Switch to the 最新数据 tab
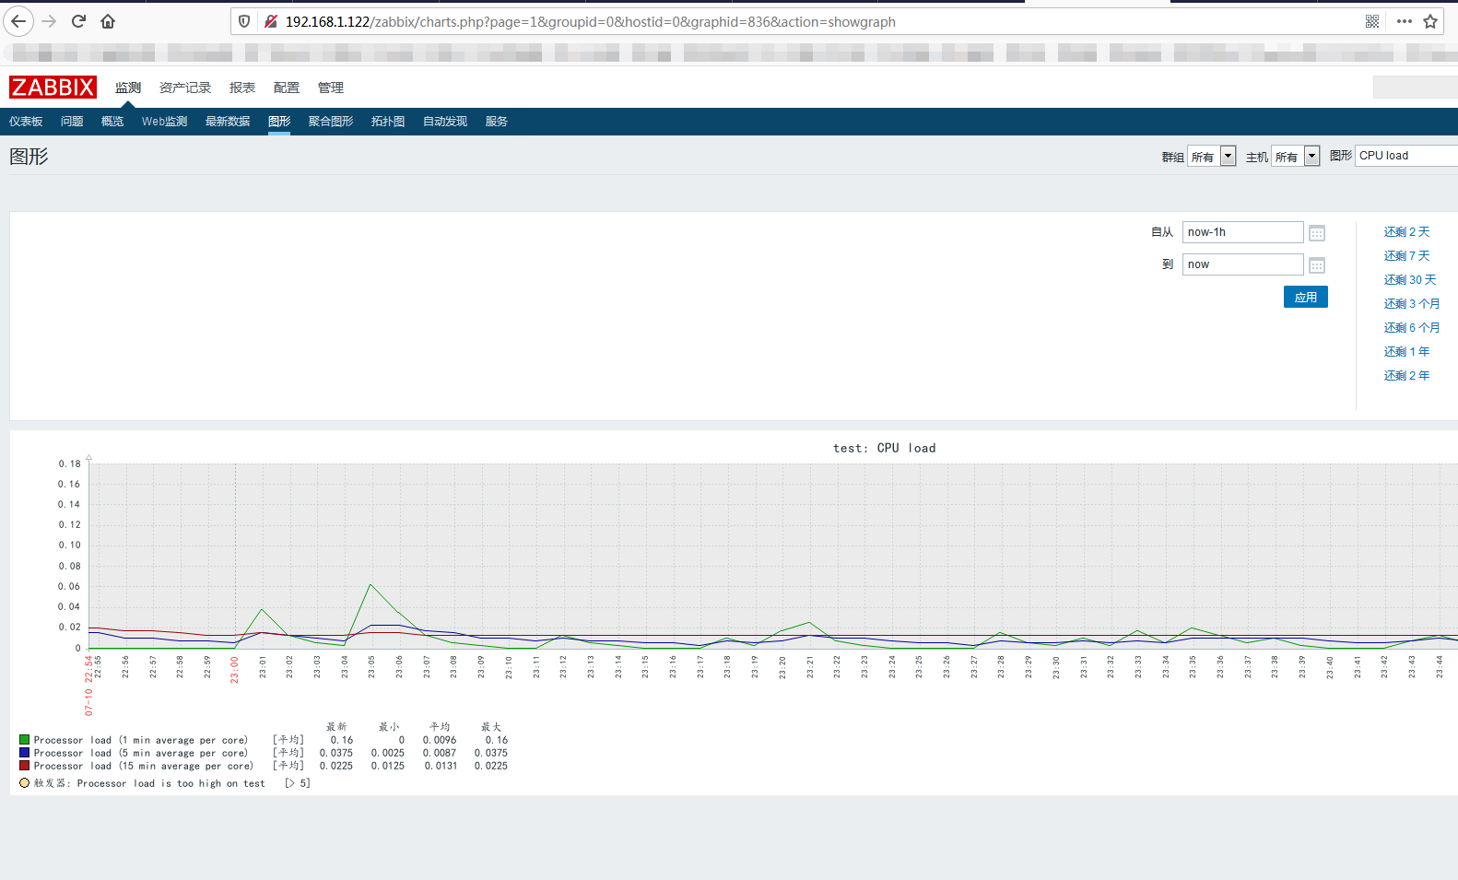The width and height of the screenshot is (1458, 880). point(228,122)
